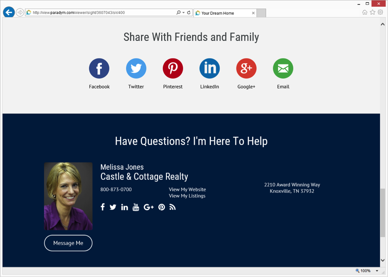Click the vertical scrollbar thumb
The image size is (388, 277).
382,213
